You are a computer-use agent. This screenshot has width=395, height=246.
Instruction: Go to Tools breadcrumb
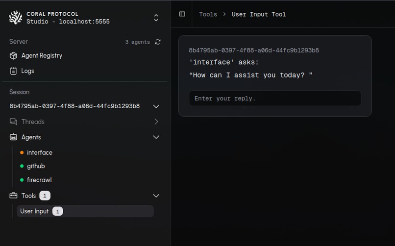[208, 14]
